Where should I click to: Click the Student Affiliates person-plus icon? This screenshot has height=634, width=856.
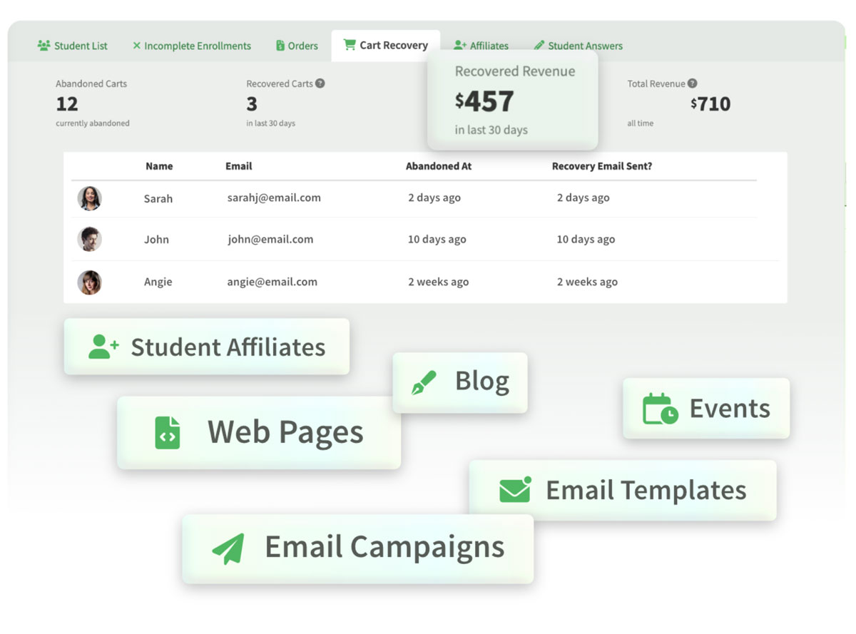coord(103,347)
